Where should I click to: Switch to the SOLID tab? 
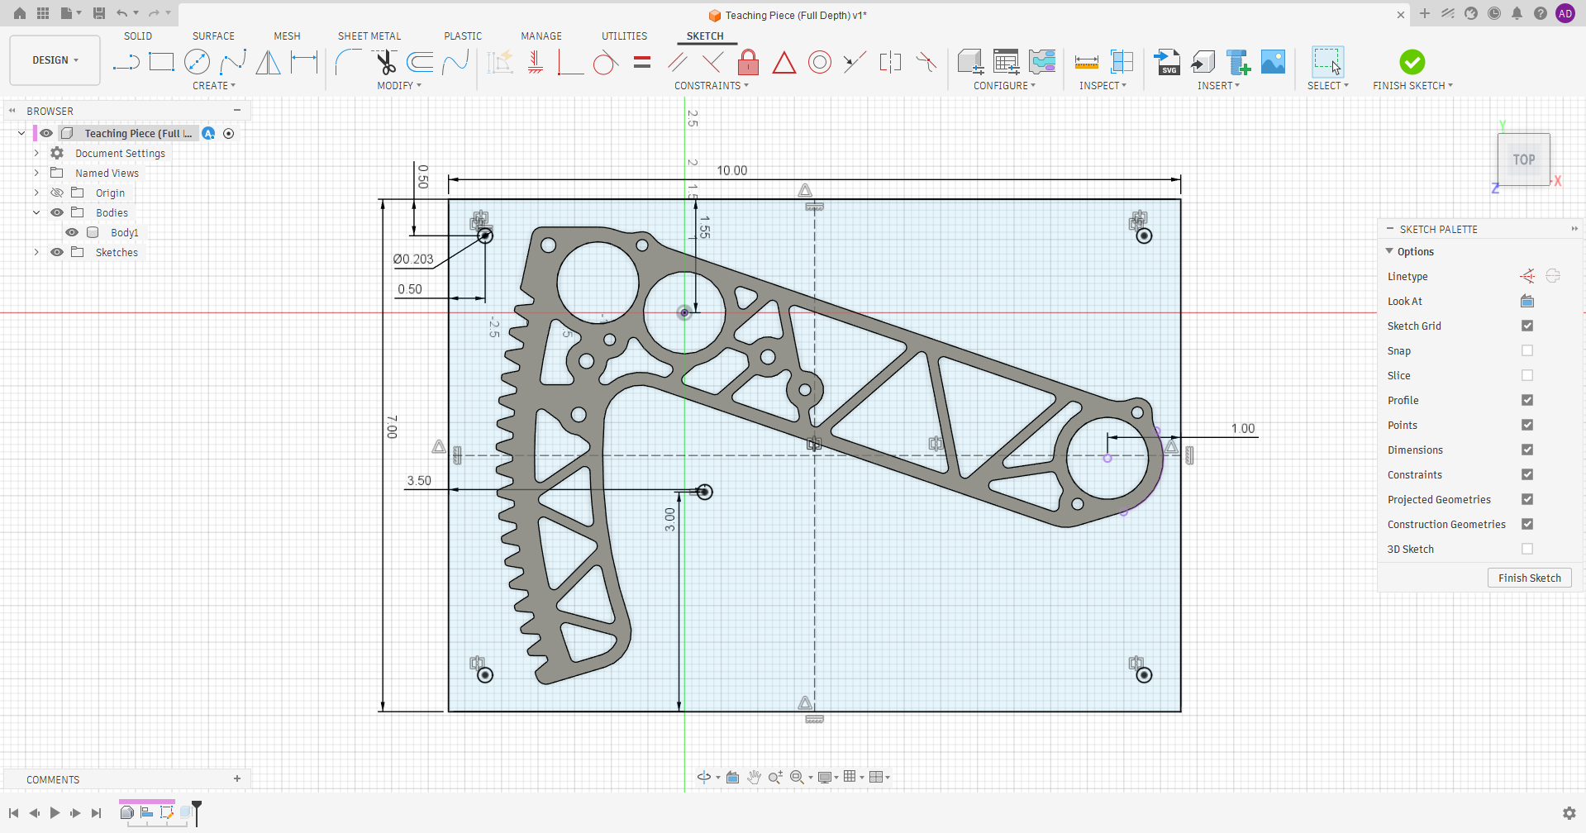point(138,36)
